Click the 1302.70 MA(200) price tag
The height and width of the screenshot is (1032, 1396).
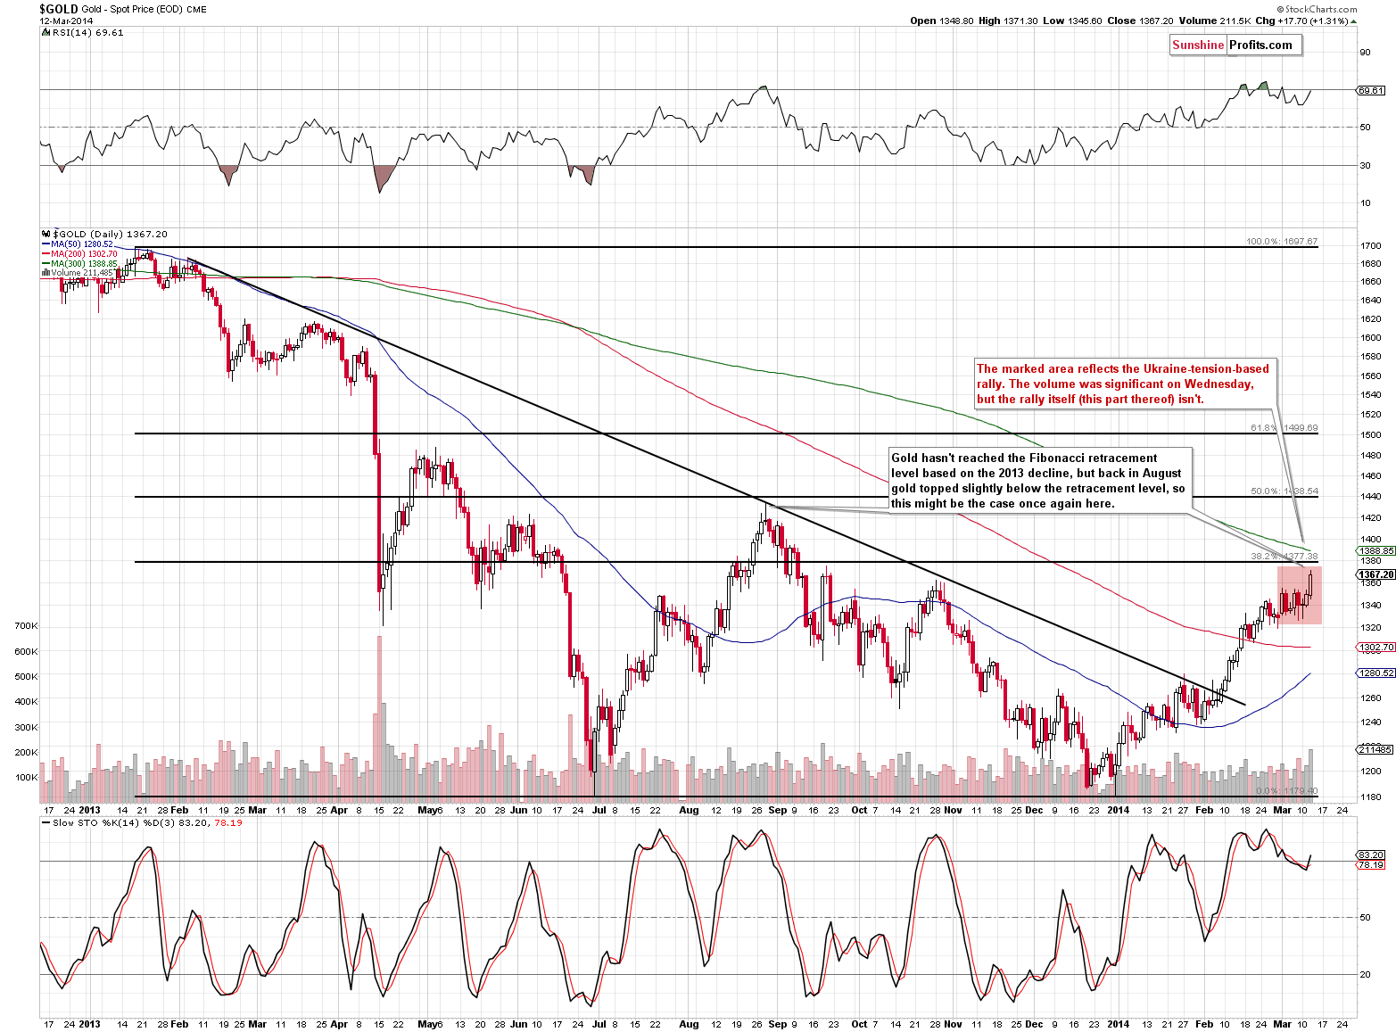click(x=1375, y=648)
